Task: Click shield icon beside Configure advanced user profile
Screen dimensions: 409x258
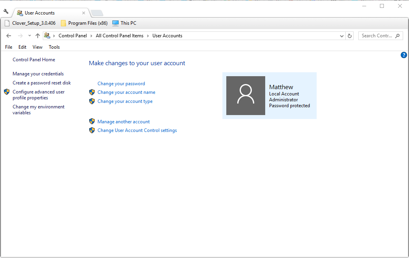Action: point(7,92)
